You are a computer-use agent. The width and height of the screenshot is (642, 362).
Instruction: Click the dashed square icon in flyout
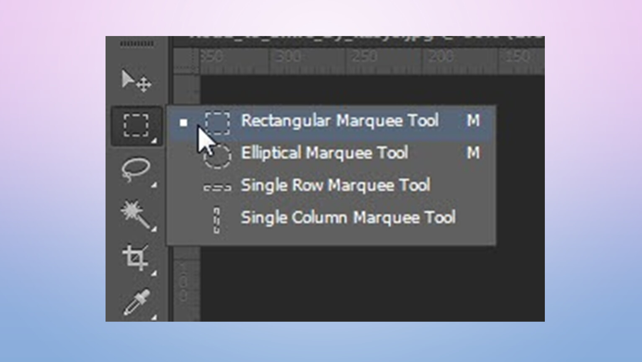[217, 123]
